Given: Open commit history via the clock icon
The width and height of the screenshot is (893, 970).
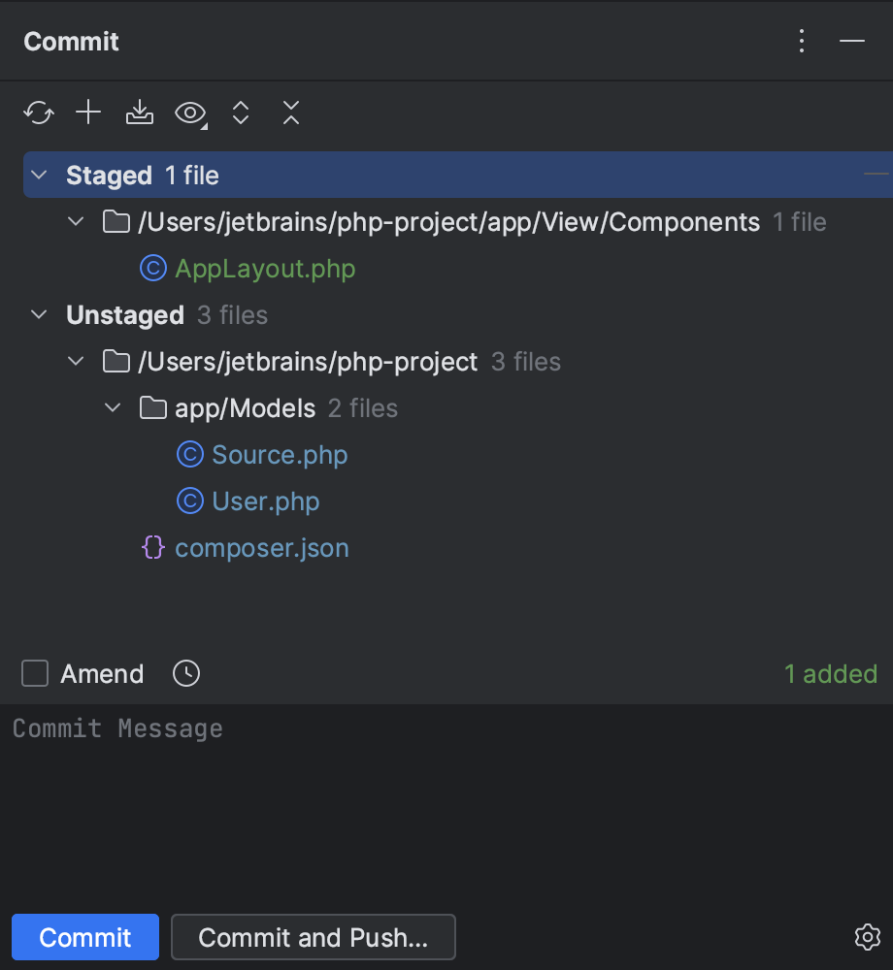Looking at the screenshot, I should click(x=184, y=673).
